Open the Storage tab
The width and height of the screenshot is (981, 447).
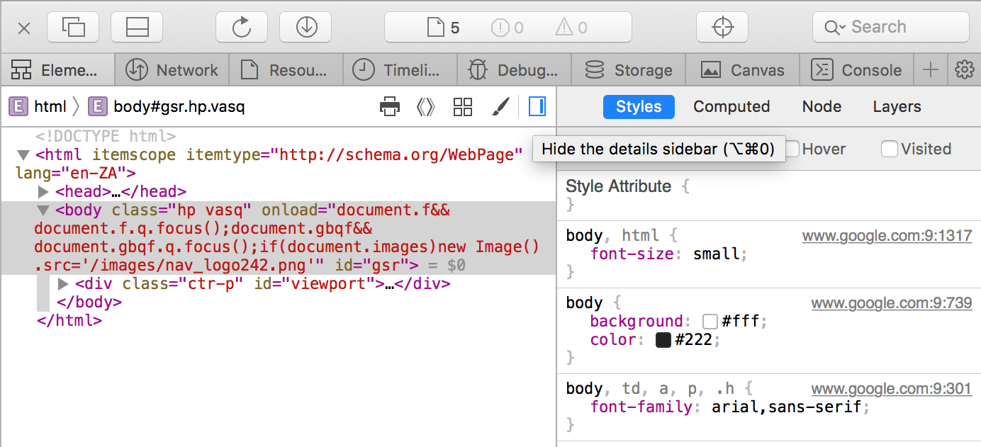(x=628, y=70)
